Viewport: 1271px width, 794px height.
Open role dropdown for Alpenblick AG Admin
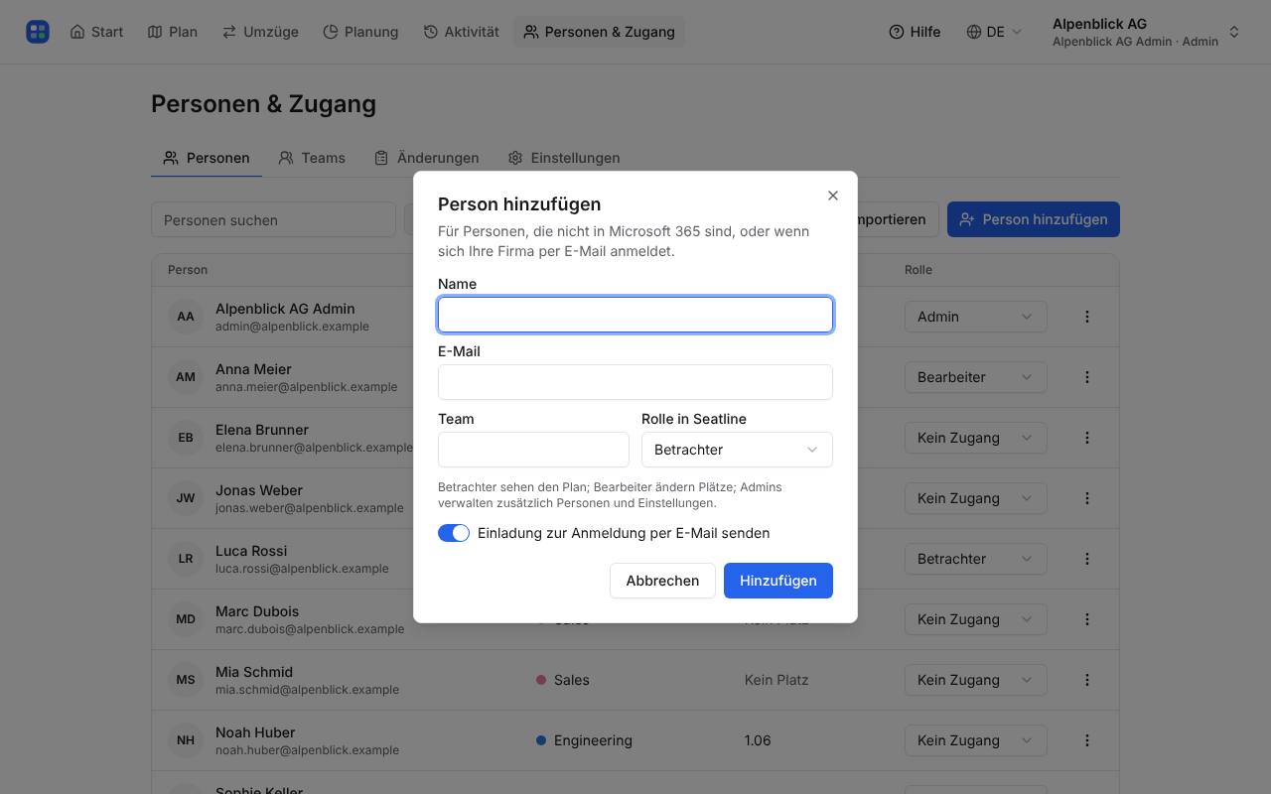click(x=975, y=317)
